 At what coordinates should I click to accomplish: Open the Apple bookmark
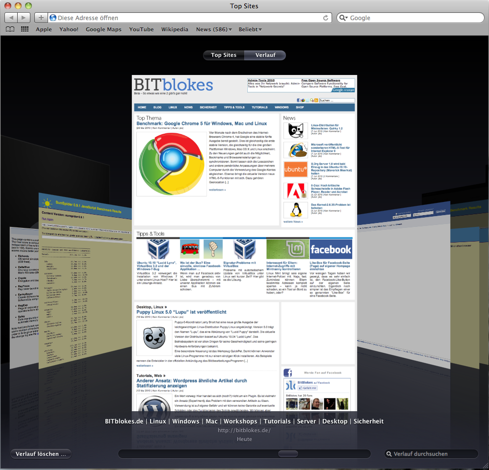(x=44, y=29)
